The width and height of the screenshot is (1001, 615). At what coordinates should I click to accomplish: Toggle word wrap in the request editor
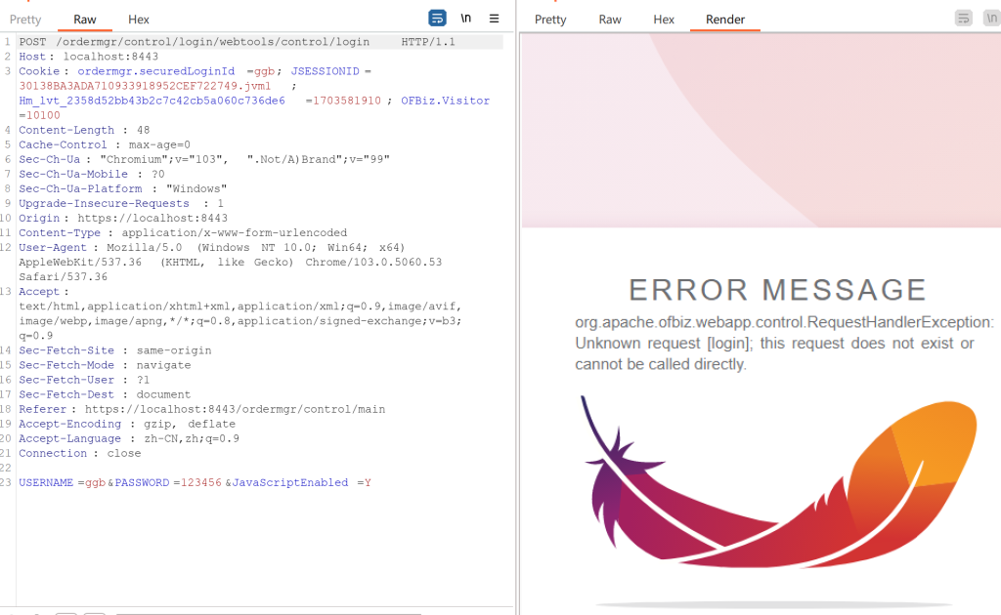tap(438, 18)
